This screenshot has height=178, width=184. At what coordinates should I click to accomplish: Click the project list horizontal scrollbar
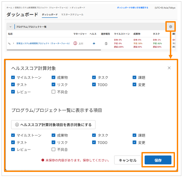[53, 50]
